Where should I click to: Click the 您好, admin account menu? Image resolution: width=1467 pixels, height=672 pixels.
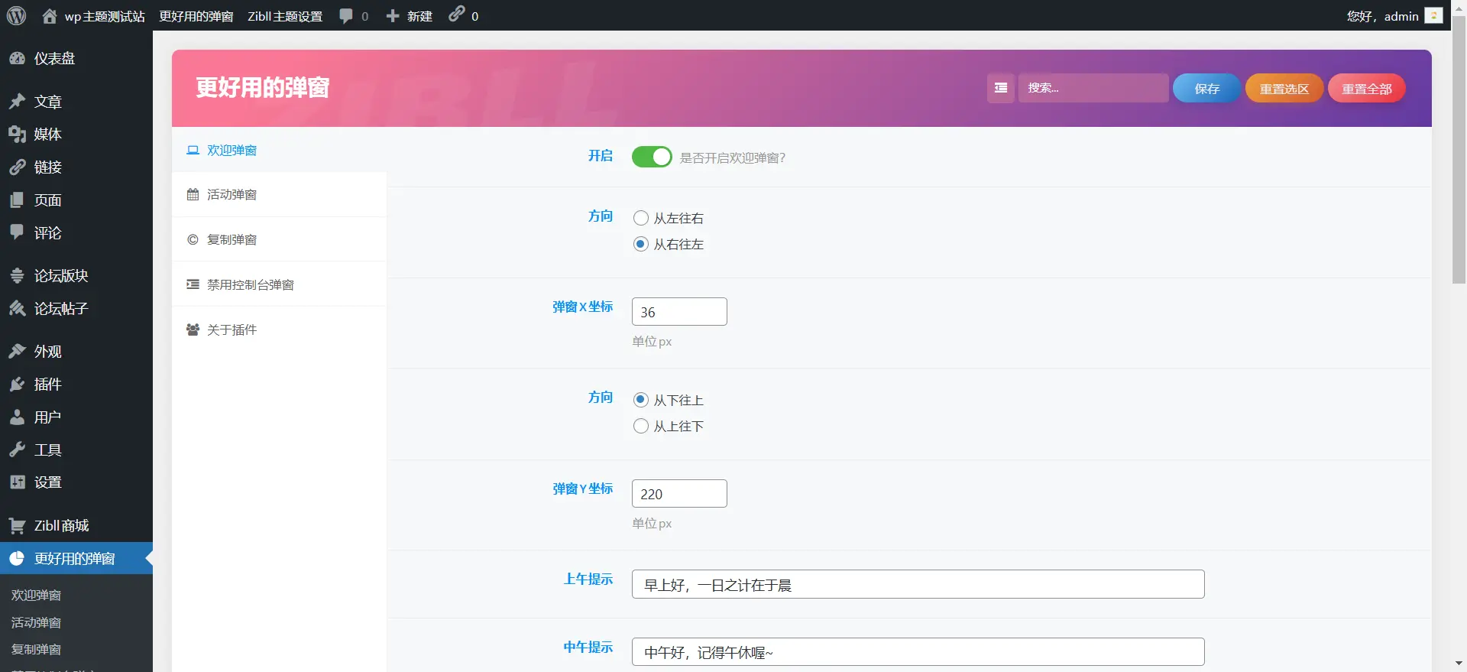tap(1394, 16)
